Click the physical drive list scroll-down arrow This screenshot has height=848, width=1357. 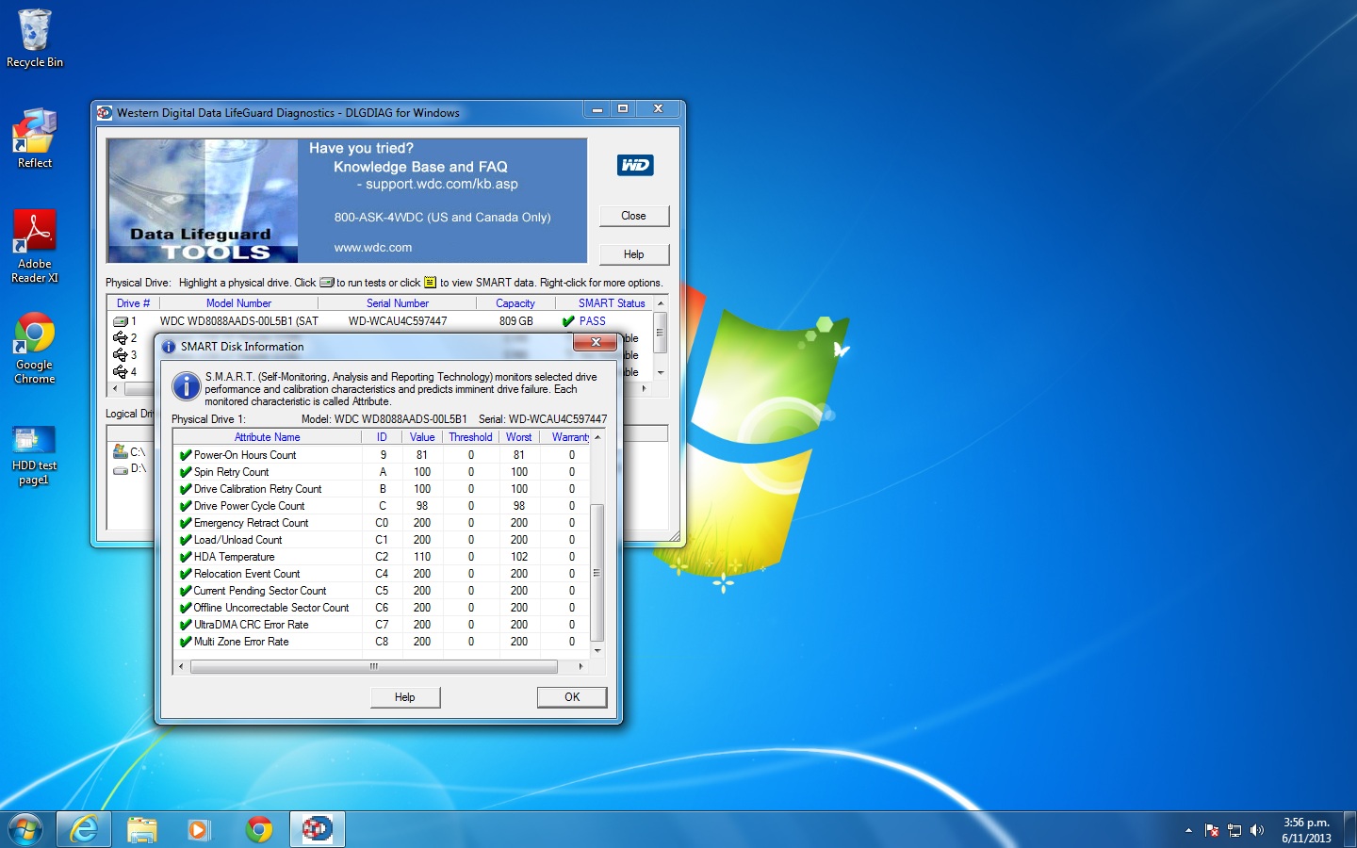coord(661,372)
